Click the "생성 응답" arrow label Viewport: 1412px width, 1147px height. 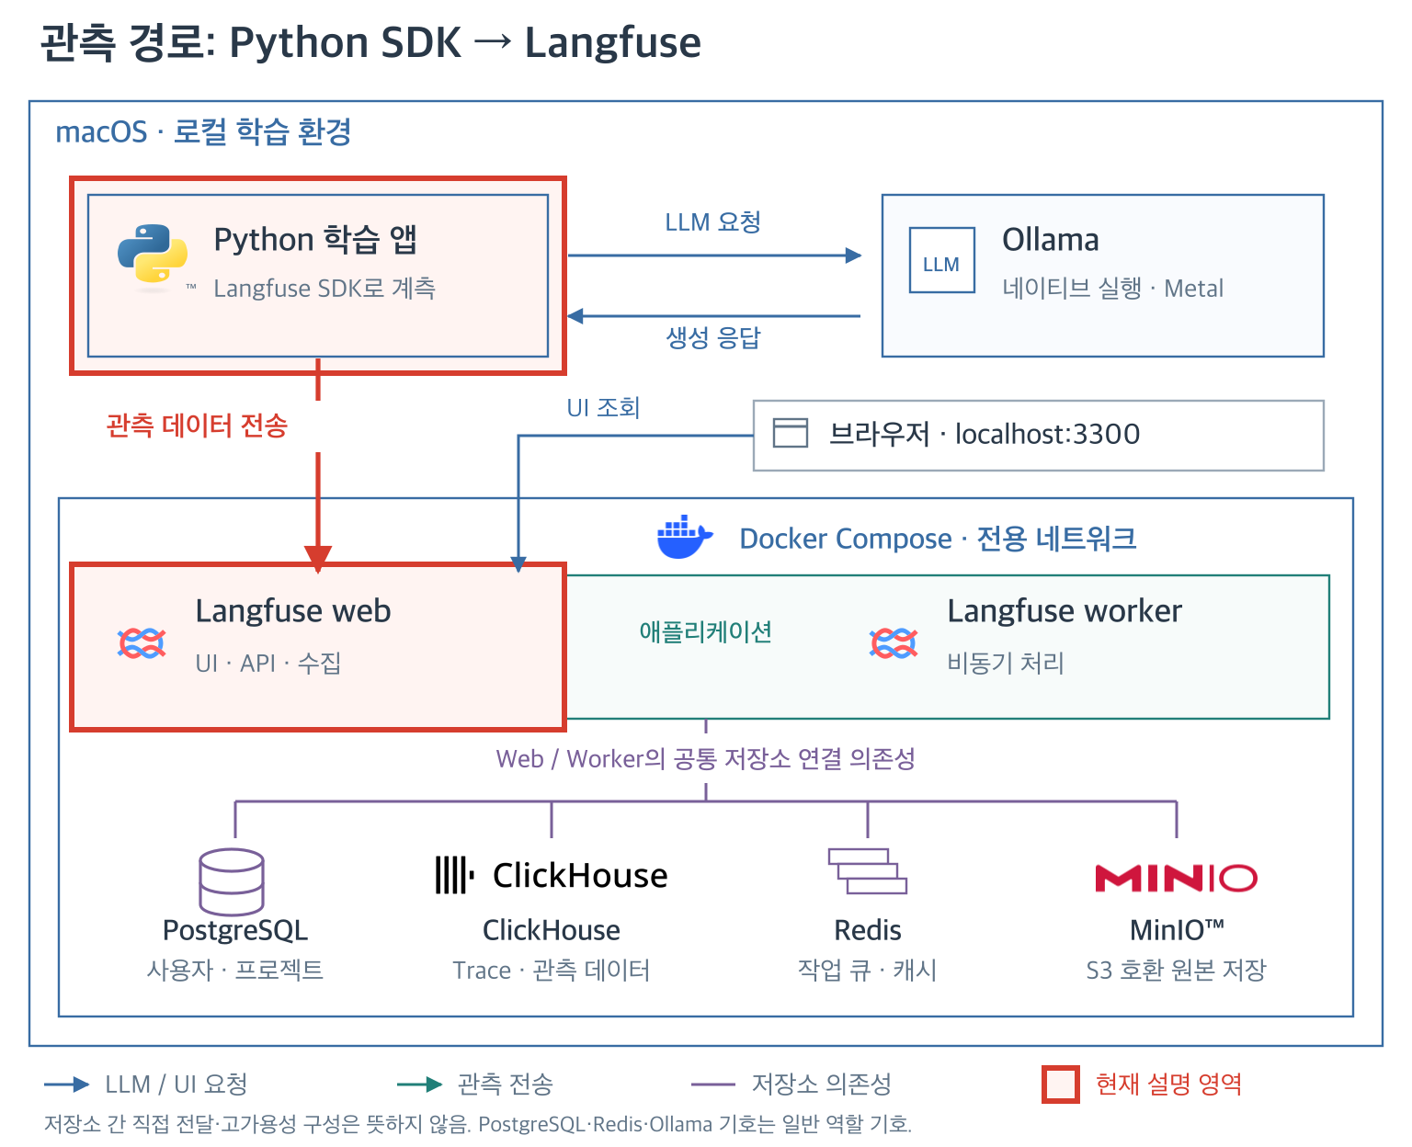click(713, 337)
